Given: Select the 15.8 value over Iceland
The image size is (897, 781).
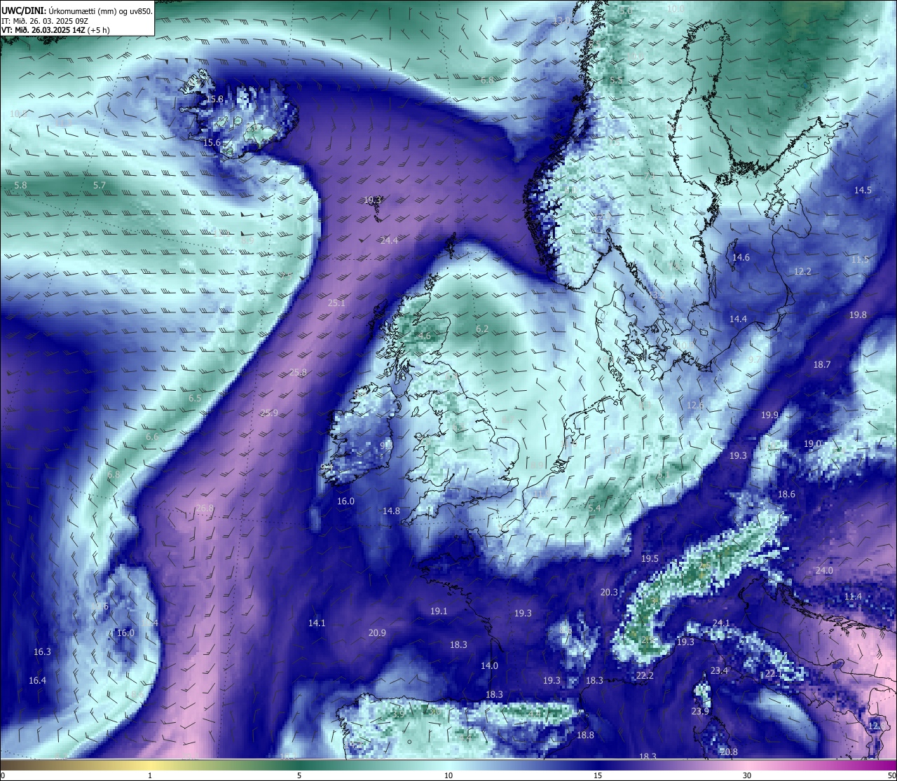Looking at the screenshot, I should coord(214,99).
